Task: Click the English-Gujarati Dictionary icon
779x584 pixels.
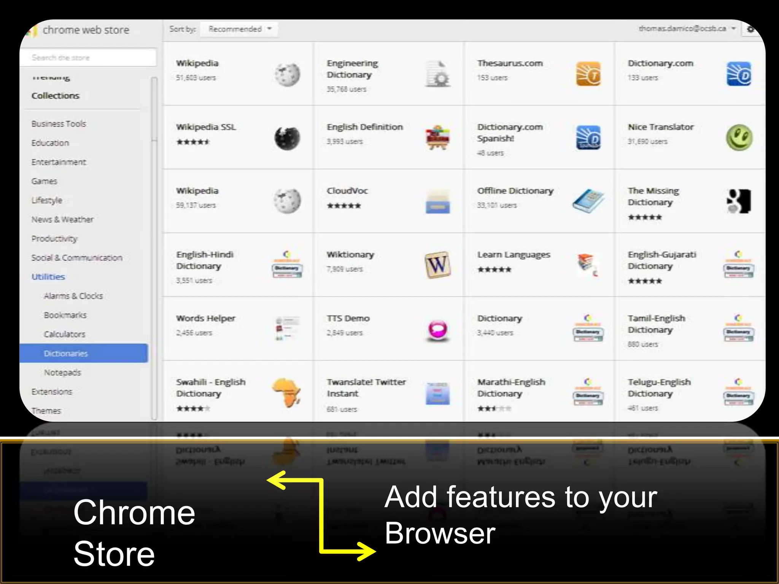Action: [739, 265]
